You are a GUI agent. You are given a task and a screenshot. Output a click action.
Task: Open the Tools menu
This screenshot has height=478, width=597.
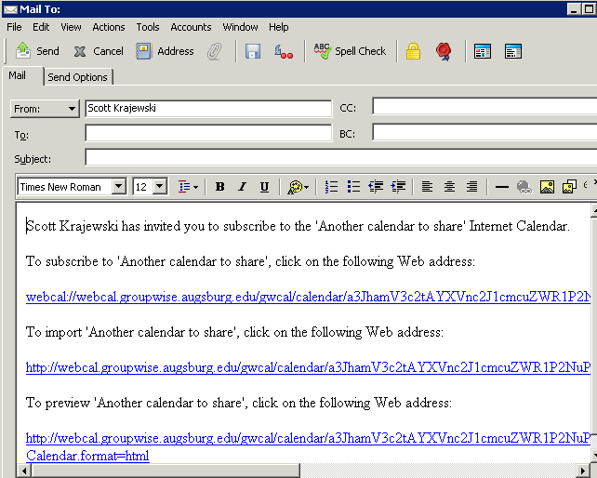[148, 27]
